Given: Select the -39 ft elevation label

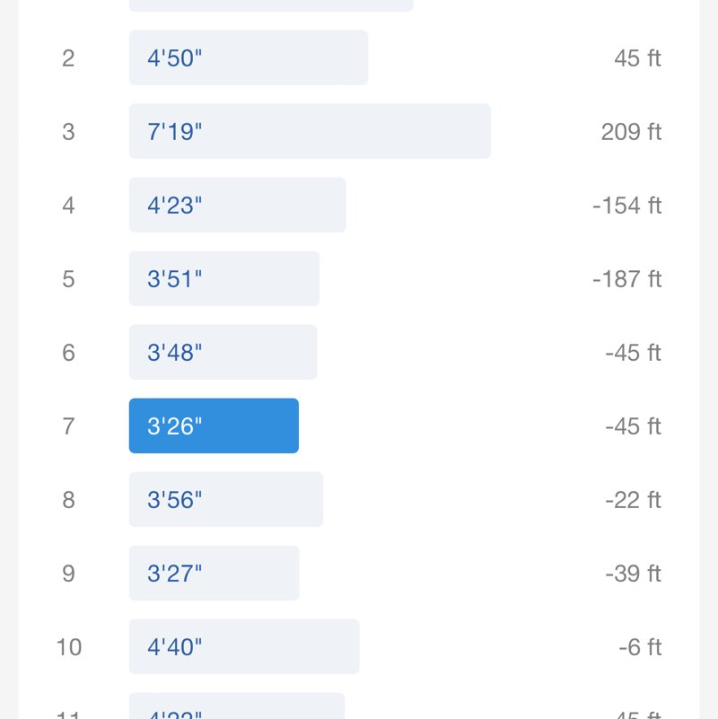Looking at the screenshot, I should pyautogui.click(x=633, y=574).
